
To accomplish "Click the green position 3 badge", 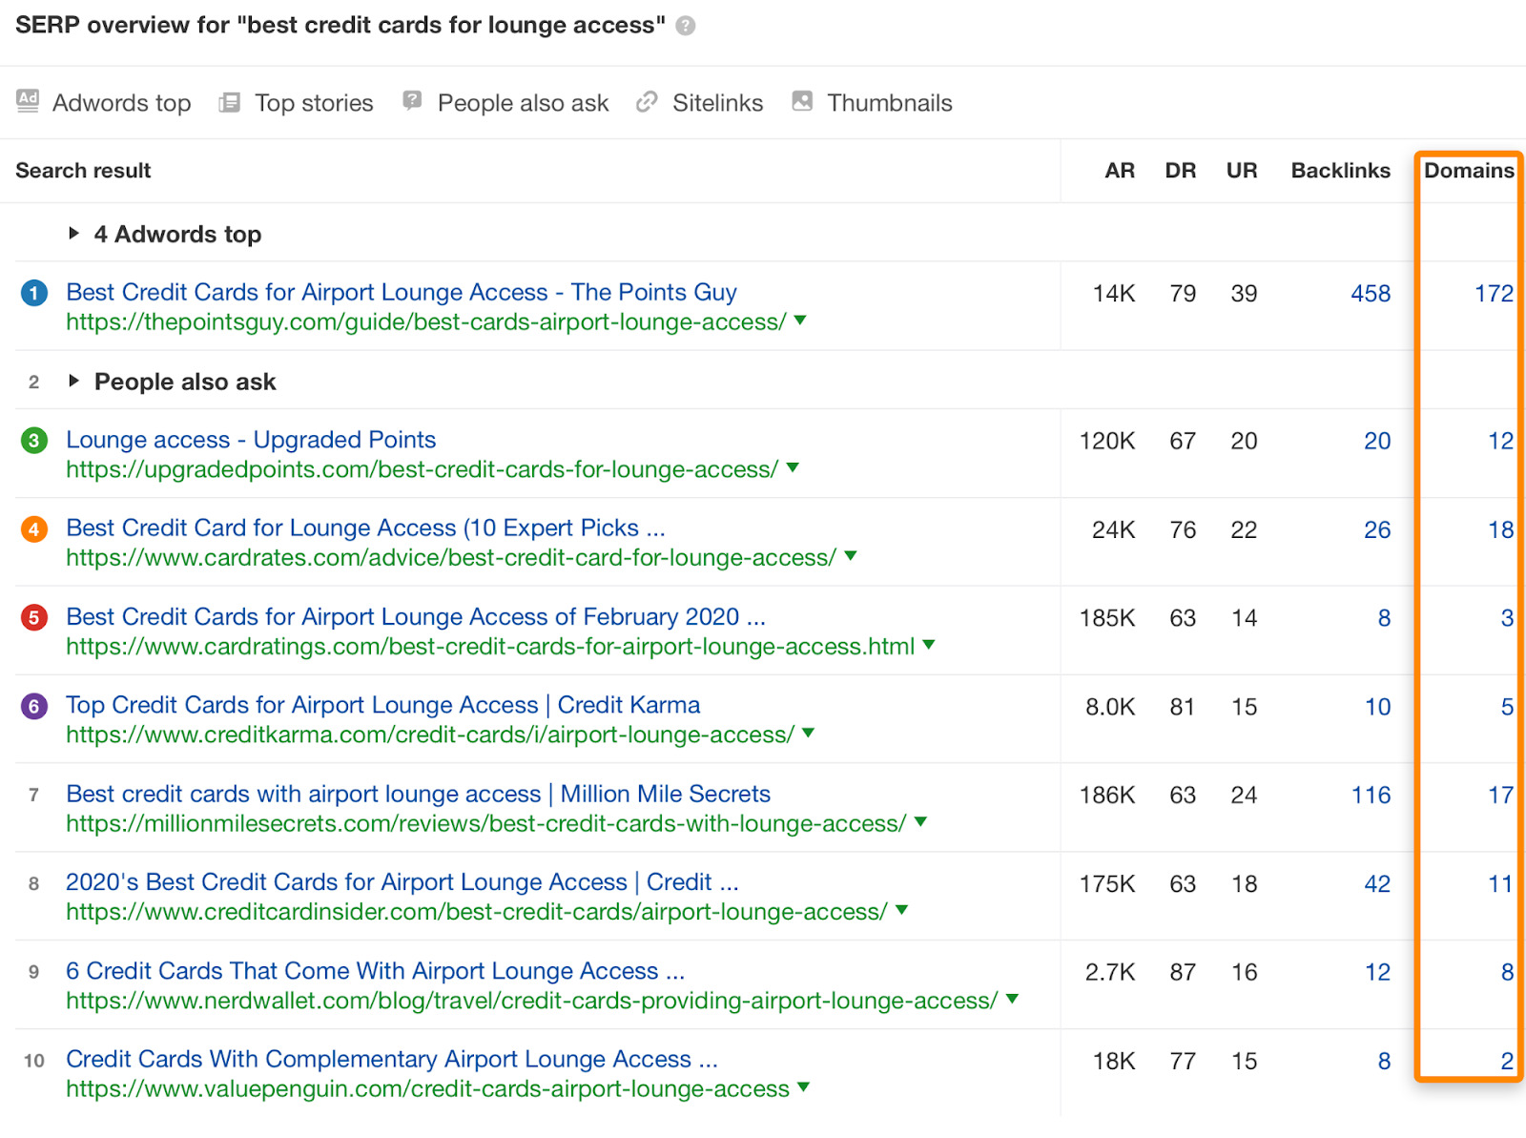I will click(34, 441).
